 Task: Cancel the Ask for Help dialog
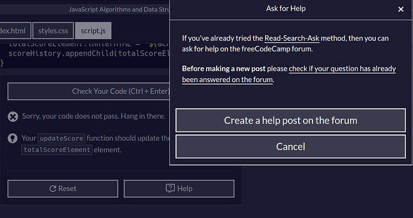[290, 146]
